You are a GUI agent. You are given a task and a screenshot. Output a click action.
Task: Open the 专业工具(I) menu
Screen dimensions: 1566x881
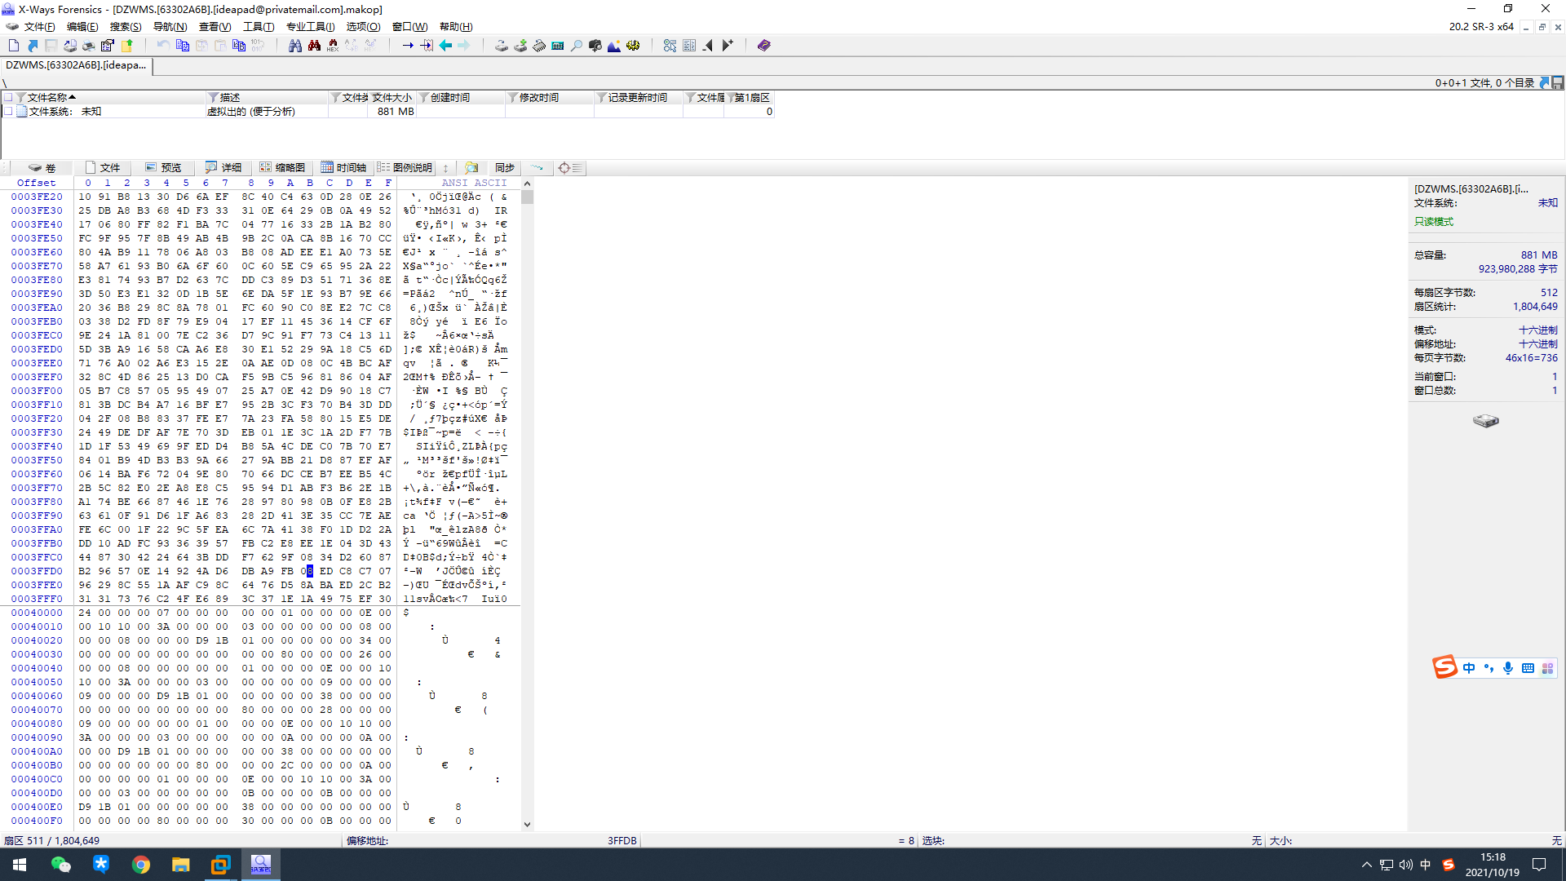(311, 26)
